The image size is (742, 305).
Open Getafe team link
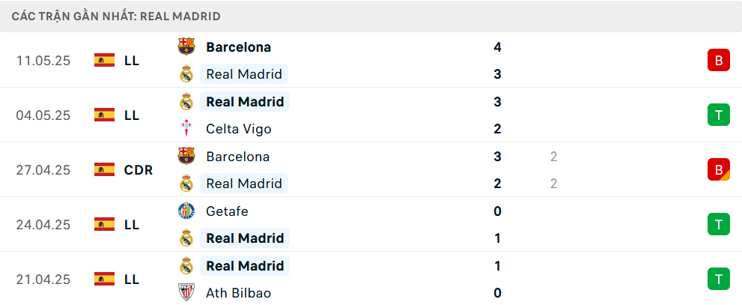[x=227, y=211]
